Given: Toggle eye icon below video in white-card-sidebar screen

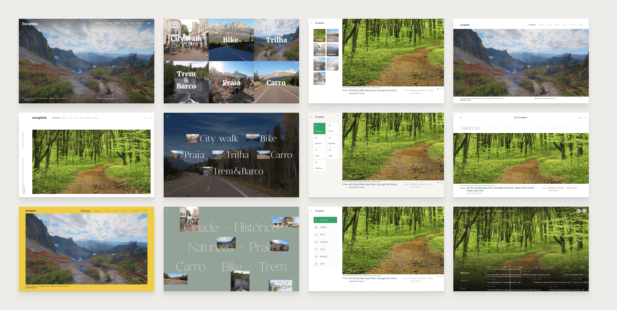Looking at the screenshot, I should click(x=438, y=183).
